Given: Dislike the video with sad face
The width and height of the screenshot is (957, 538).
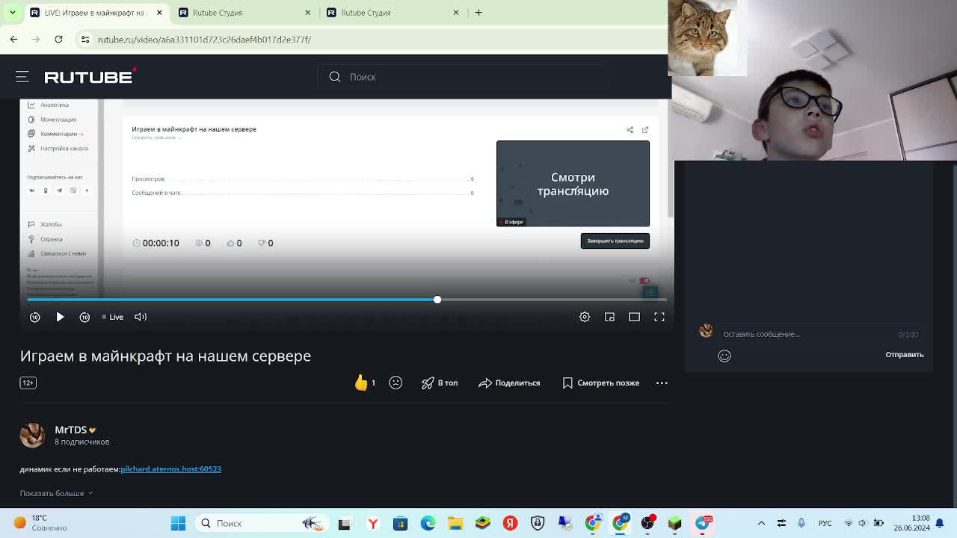Looking at the screenshot, I should pyautogui.click(x=396, y=383).
